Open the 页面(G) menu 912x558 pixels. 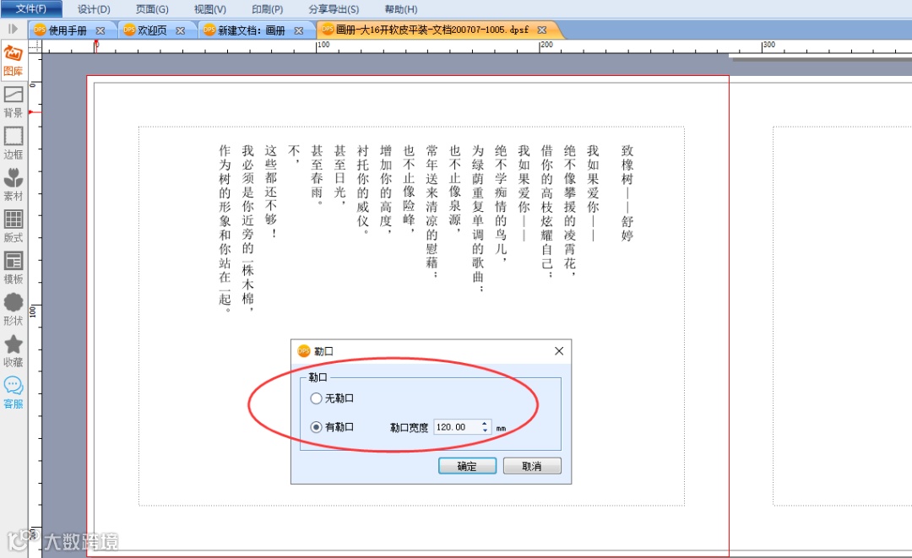(152, 9)
